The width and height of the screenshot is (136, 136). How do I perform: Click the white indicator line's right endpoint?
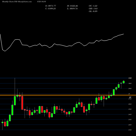coord(124,34)
